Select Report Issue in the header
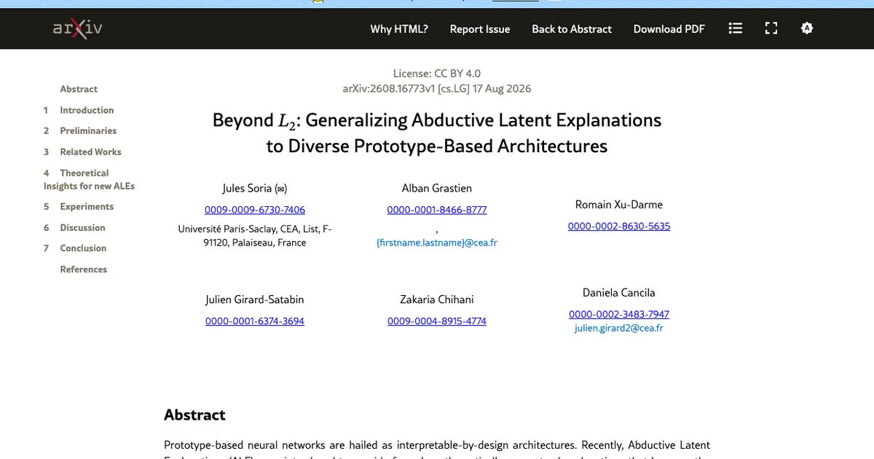This screenshot has width=874, height=459. click(480, 29)
